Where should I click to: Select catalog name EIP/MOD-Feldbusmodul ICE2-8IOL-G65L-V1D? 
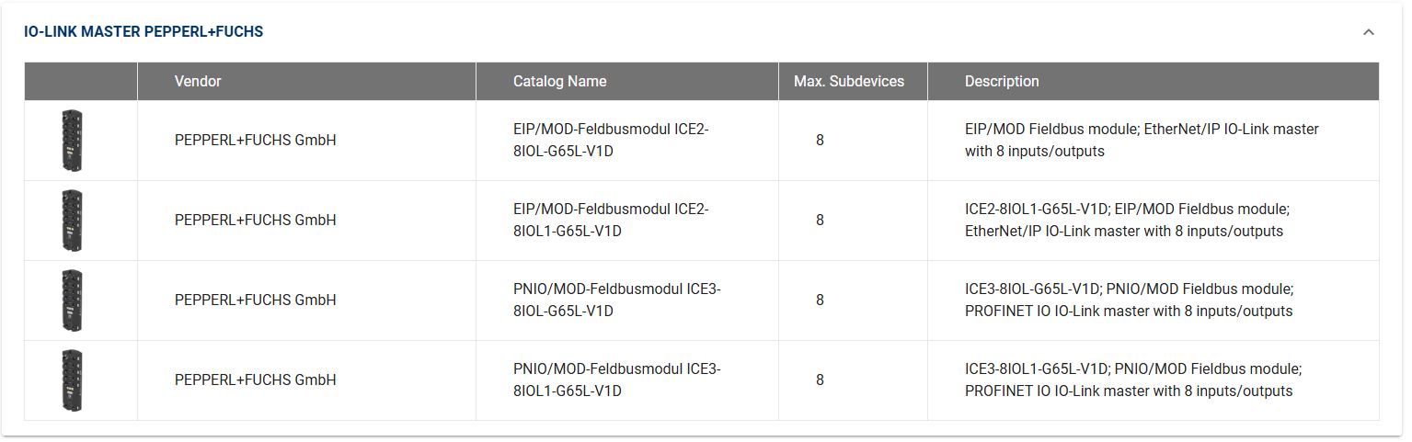[x=611, y=141]
